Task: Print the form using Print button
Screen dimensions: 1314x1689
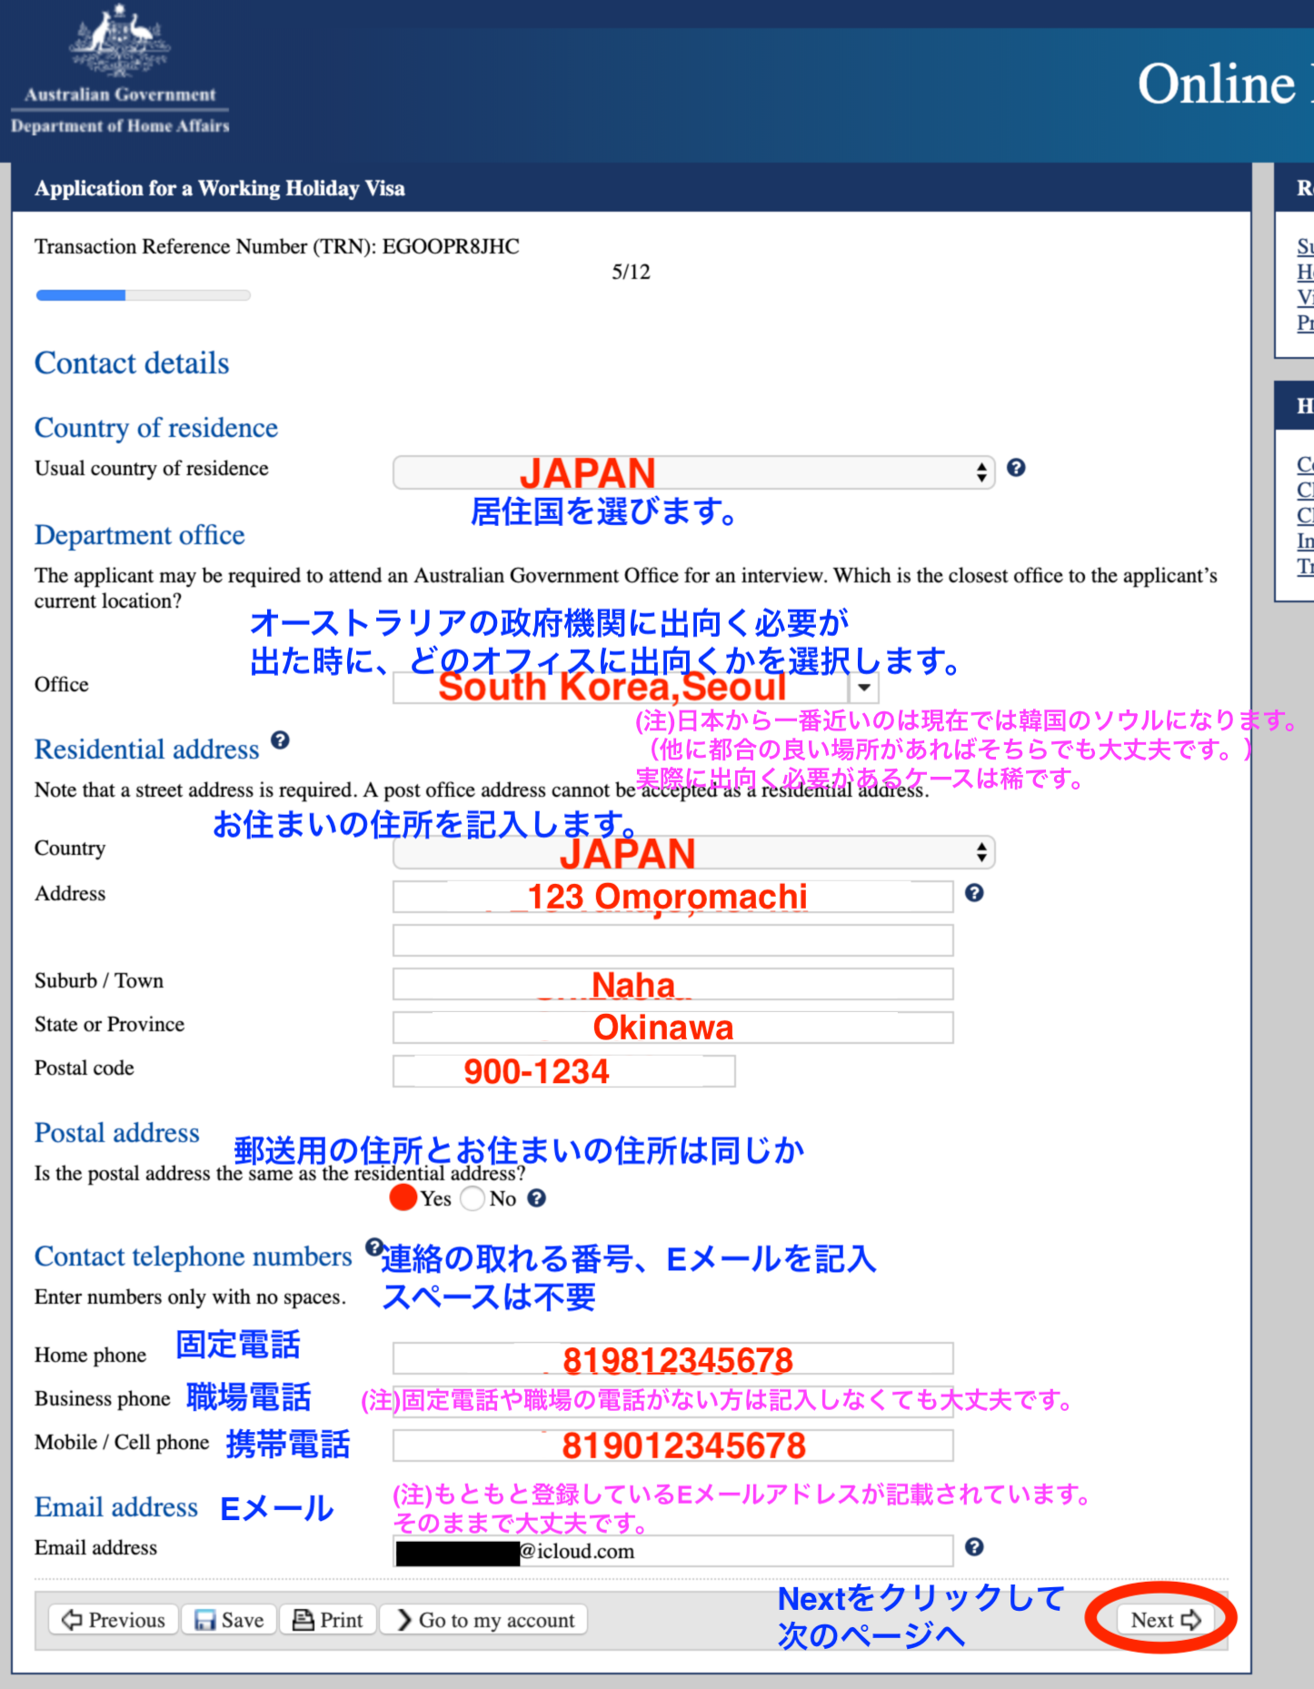Action: [328, 1620]
